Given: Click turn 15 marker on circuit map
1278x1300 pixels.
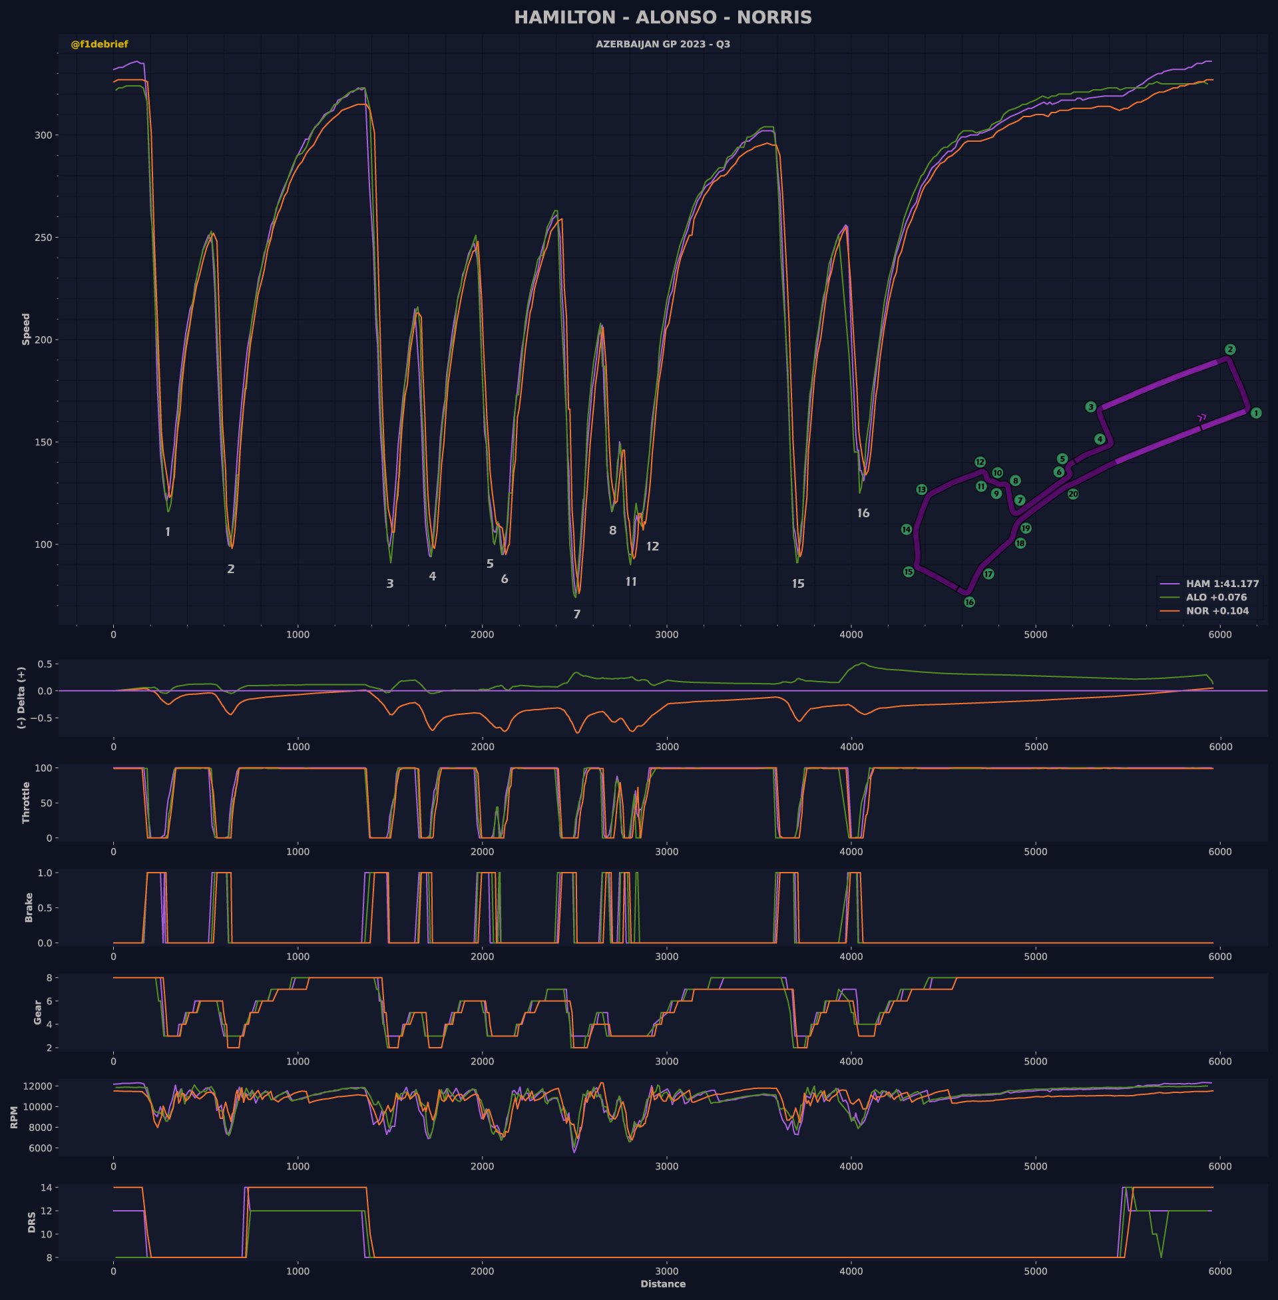Looking at the screenshot, I should click(908, 572).
